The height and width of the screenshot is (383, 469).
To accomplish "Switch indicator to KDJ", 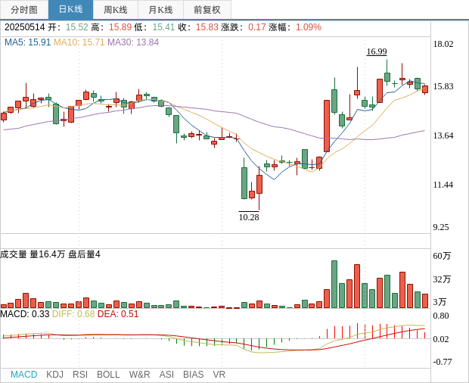I will 54,375.
